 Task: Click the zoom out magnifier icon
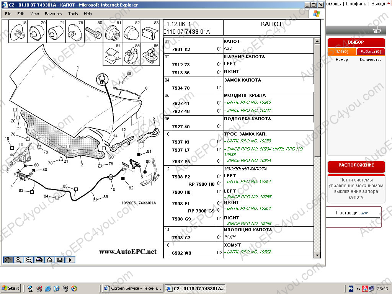pos(29,260)
